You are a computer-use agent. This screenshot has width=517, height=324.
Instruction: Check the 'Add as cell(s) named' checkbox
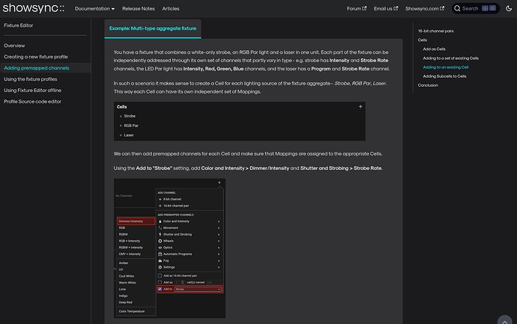160,282
